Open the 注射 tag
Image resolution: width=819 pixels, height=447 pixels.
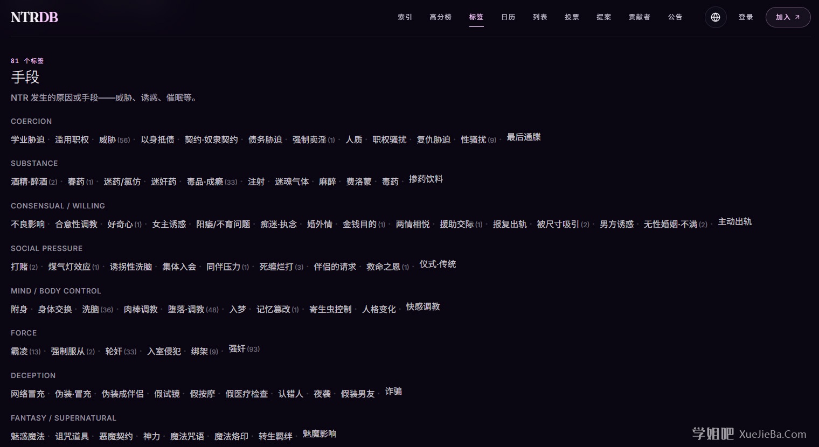pos(256,181)
